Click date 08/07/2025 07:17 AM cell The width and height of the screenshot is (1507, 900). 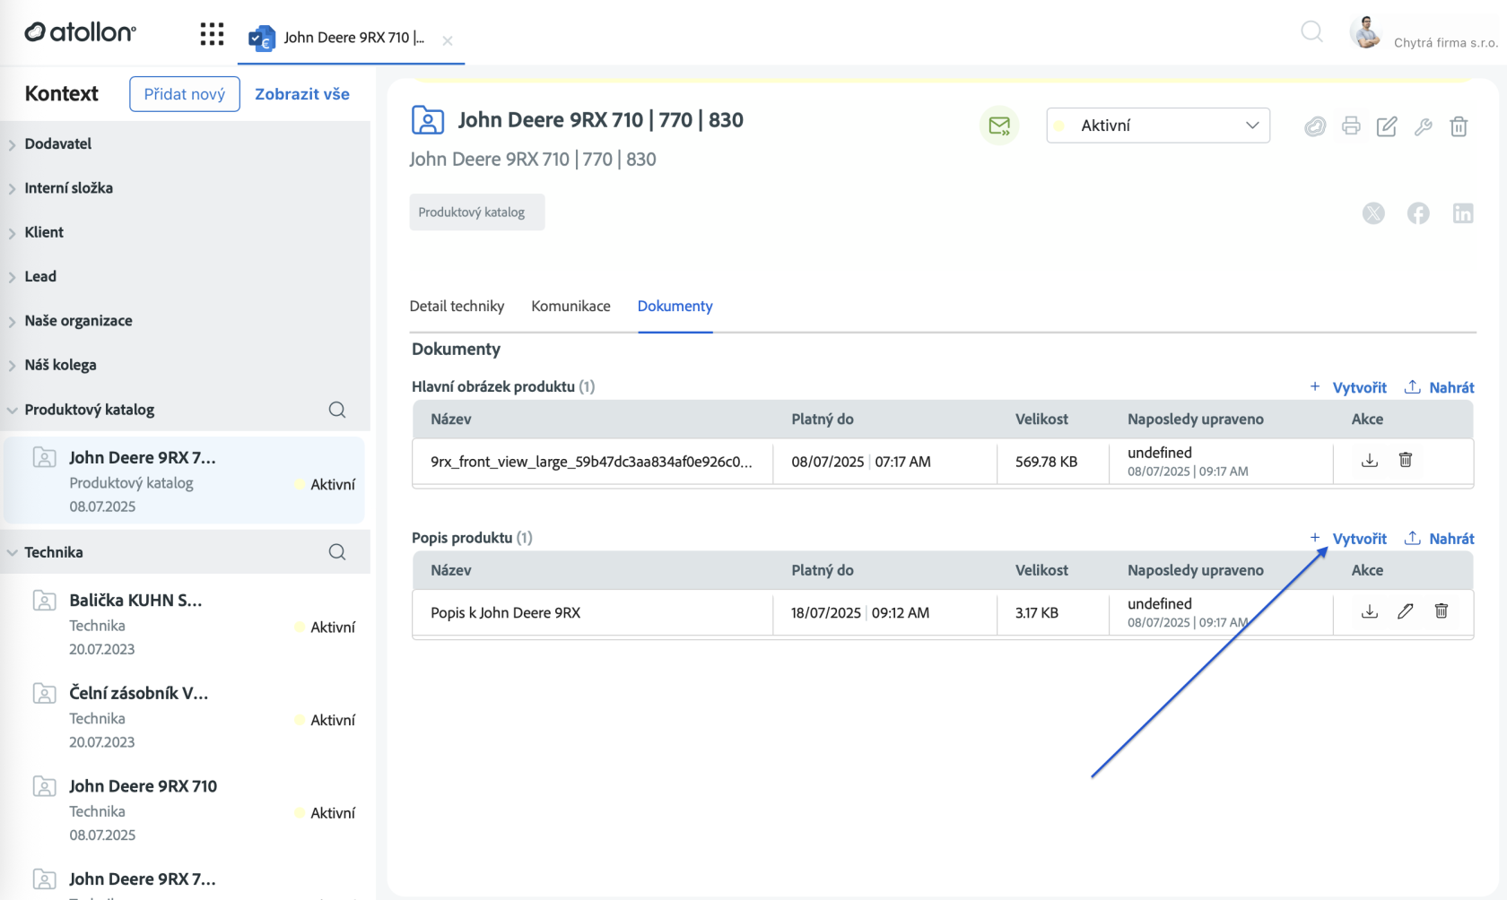coord(860,462)
